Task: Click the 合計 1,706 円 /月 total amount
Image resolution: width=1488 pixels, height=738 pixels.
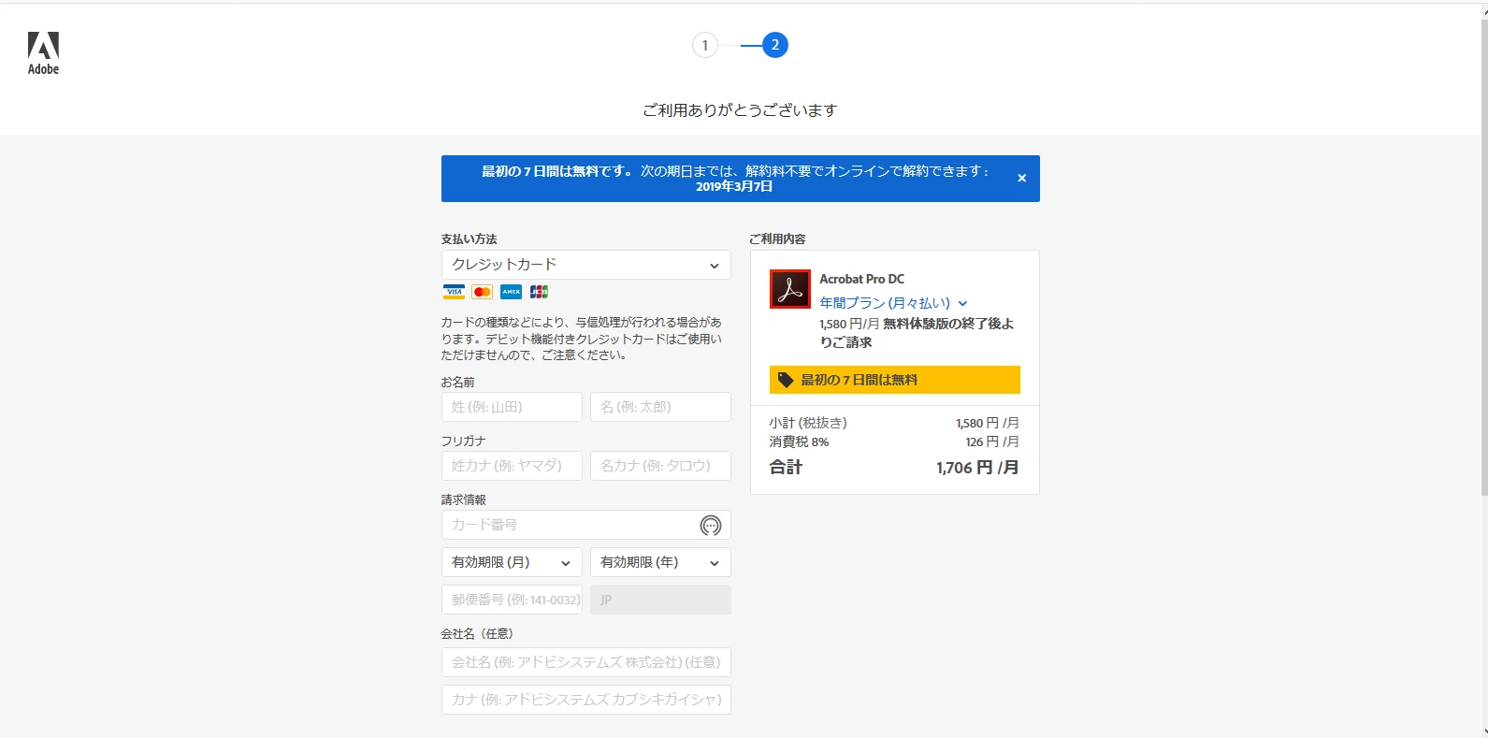Action: point(977,468)
